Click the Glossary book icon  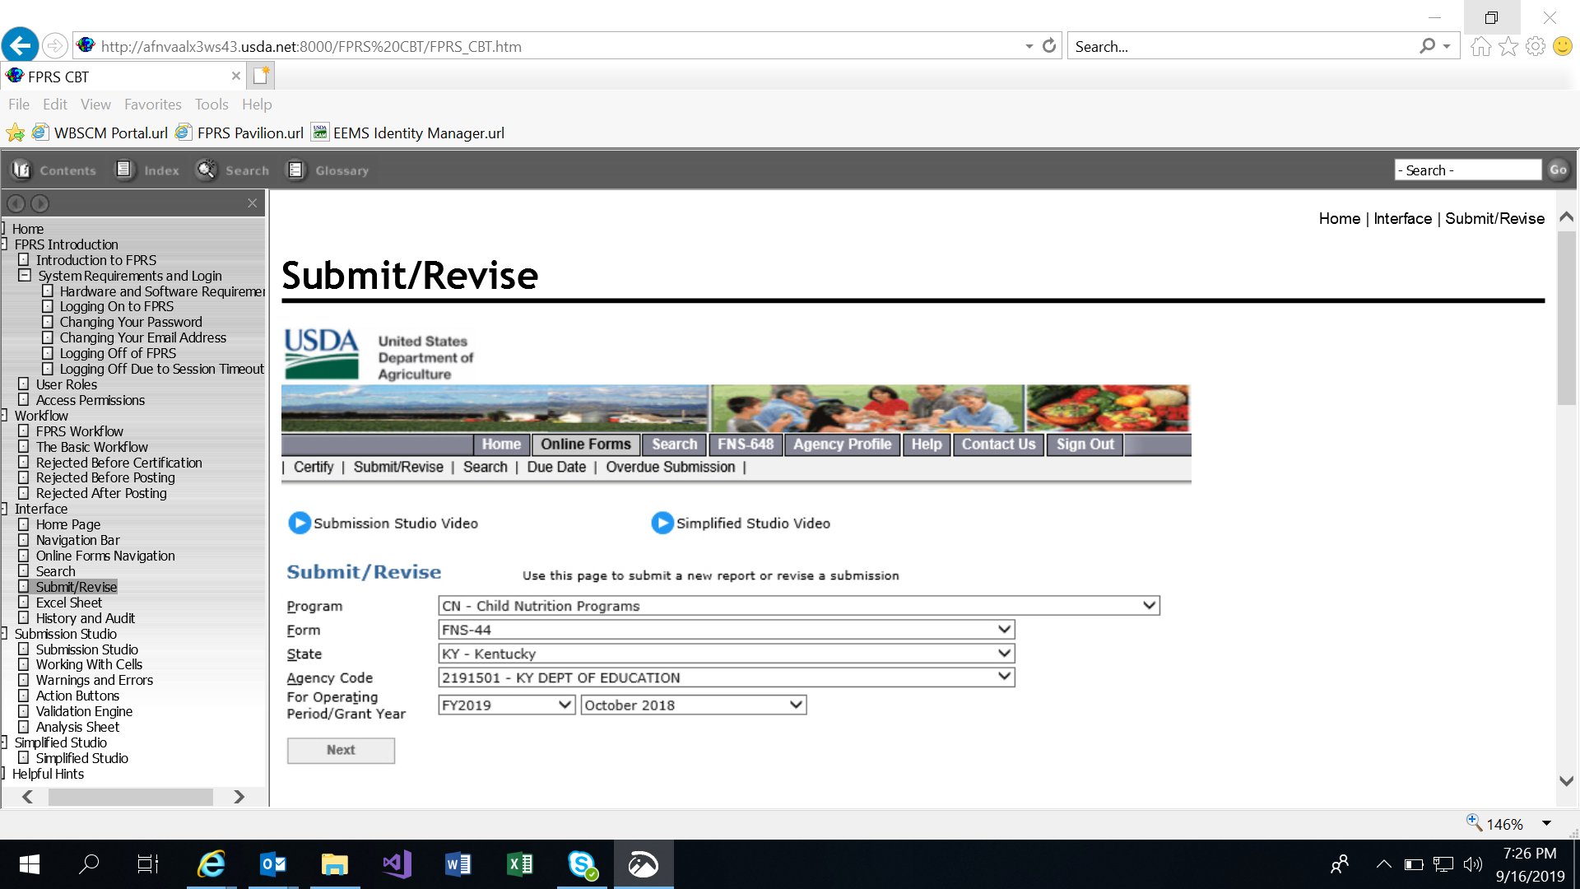295,170
